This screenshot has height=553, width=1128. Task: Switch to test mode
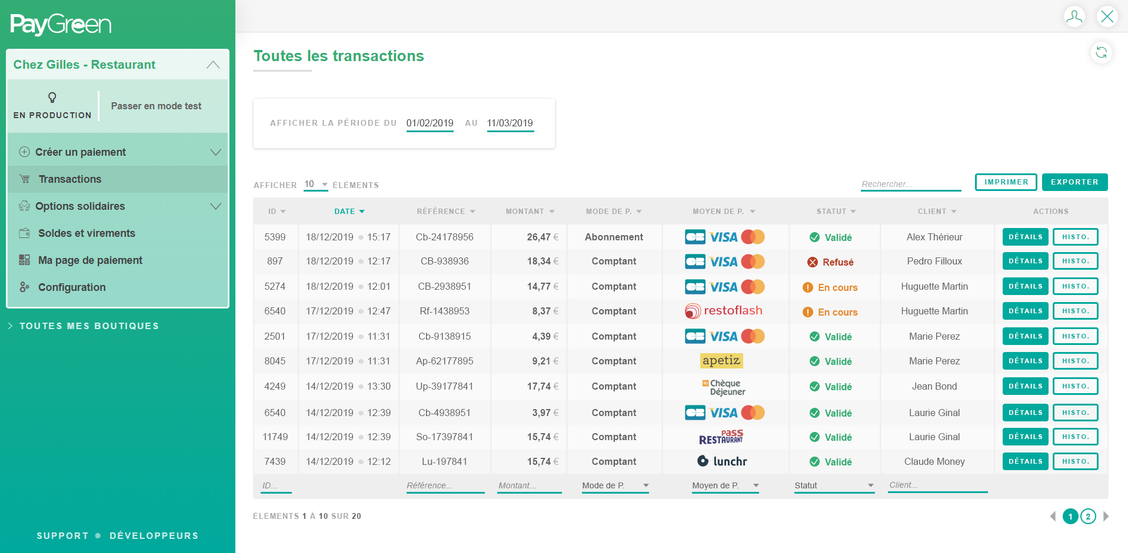[x=156, y=106]
